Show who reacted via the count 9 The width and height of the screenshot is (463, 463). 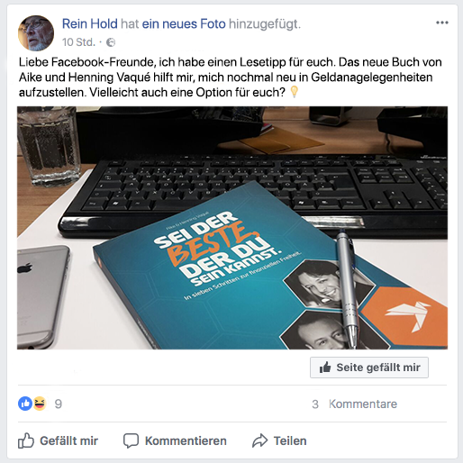[x=59, y=404]
